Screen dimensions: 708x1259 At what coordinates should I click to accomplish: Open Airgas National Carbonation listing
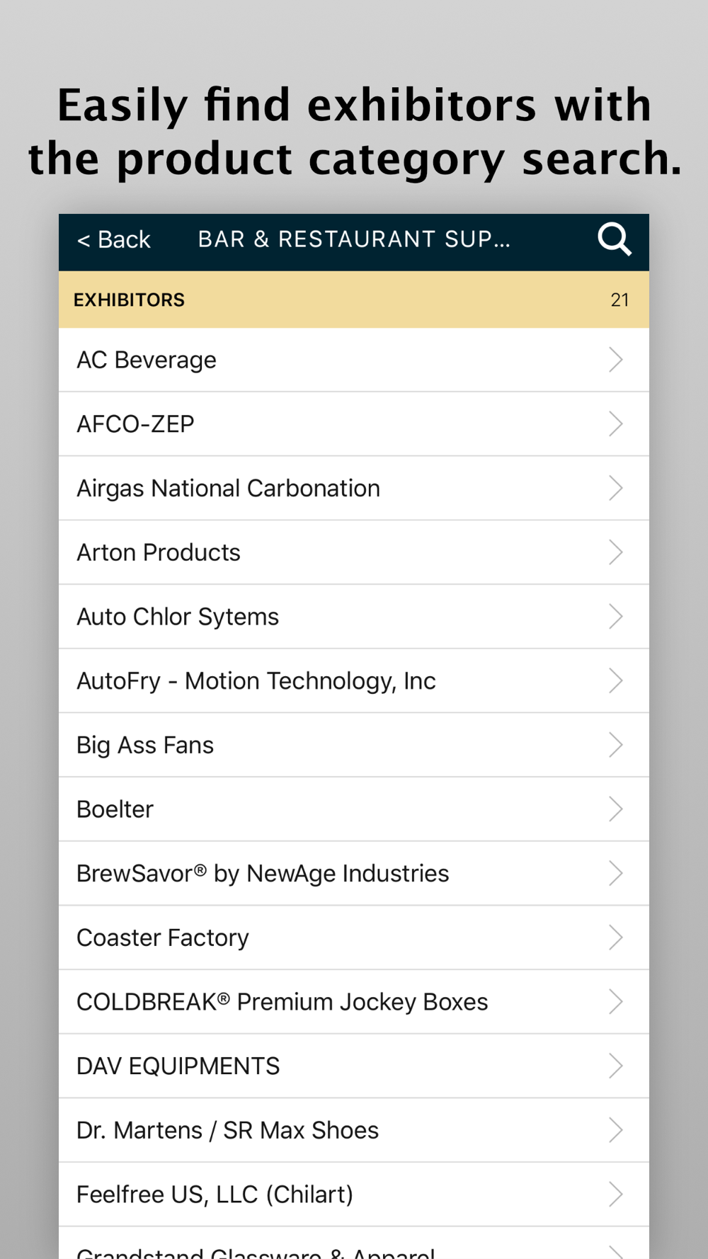coord(228,489)
